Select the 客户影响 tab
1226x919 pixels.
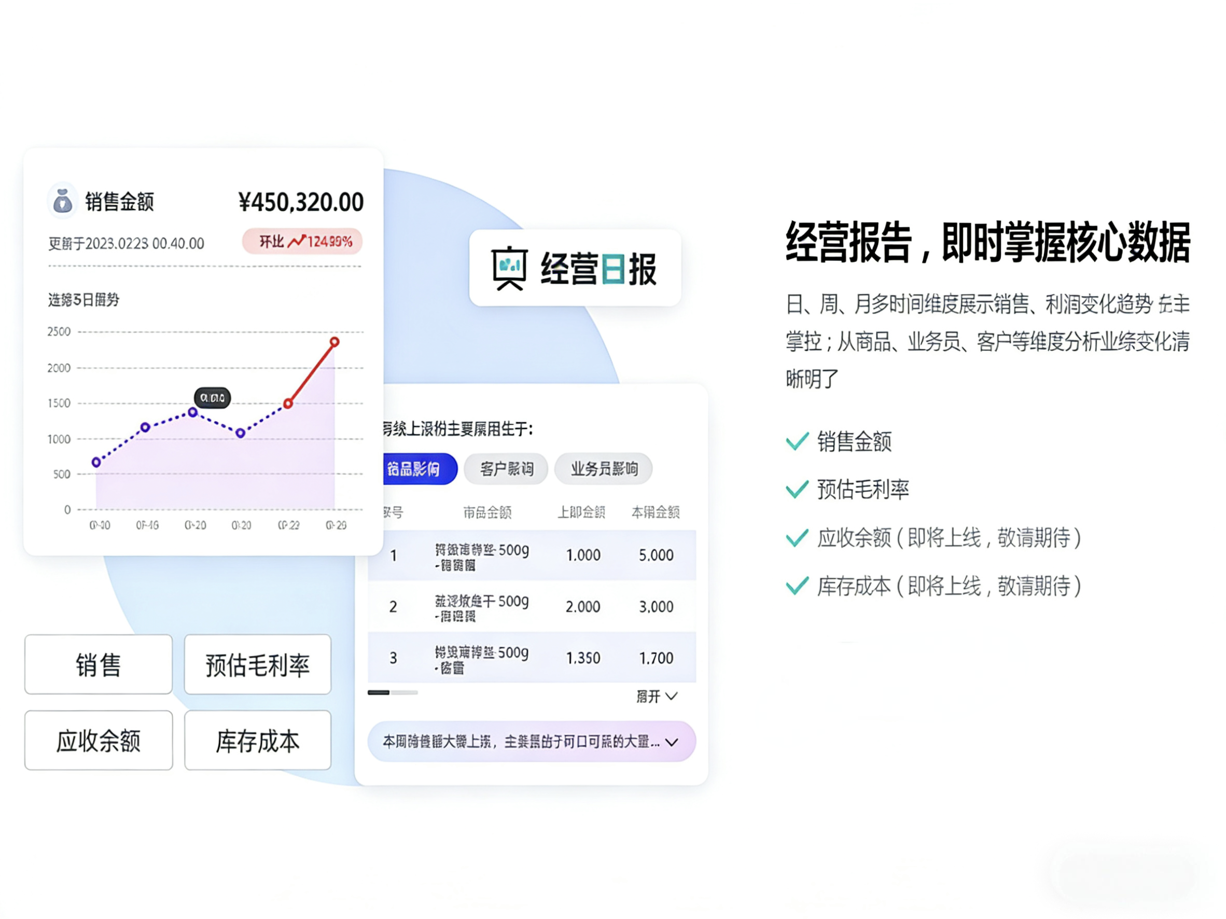[506, 469]
